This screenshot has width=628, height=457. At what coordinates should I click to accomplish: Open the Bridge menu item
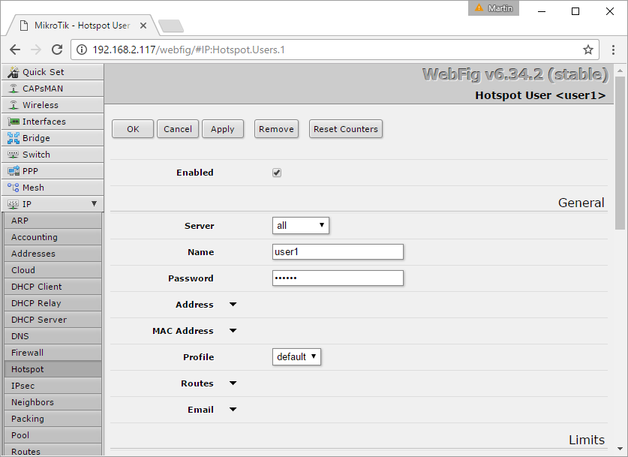click(x=53, y=138)
